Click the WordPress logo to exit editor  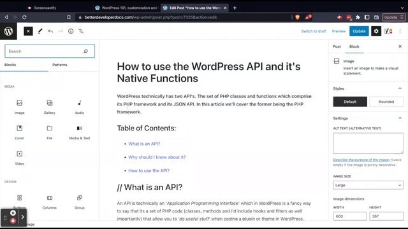(x=8, y=31)
